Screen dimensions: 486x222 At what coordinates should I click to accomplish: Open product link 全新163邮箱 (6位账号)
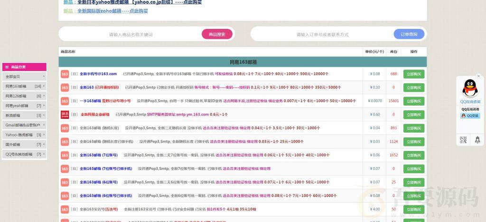click(x=99, y=182)
